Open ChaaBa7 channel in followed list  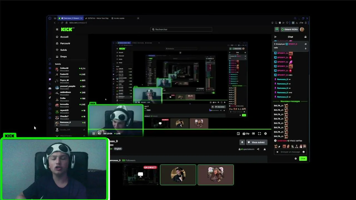pos(70,117)
